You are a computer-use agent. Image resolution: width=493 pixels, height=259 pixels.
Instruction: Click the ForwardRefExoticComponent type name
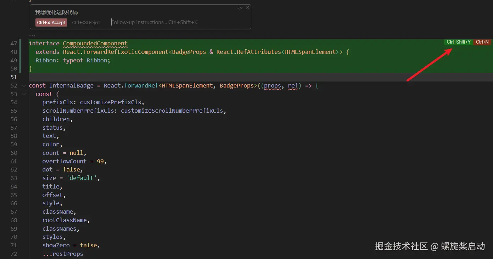[126, 52]
